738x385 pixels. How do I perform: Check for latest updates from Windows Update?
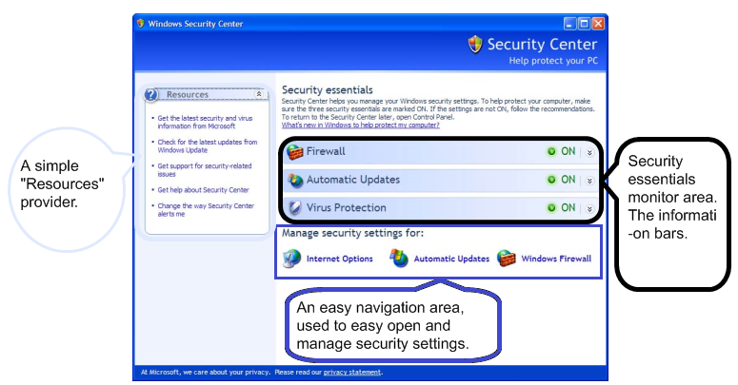(x=207, y=145)
